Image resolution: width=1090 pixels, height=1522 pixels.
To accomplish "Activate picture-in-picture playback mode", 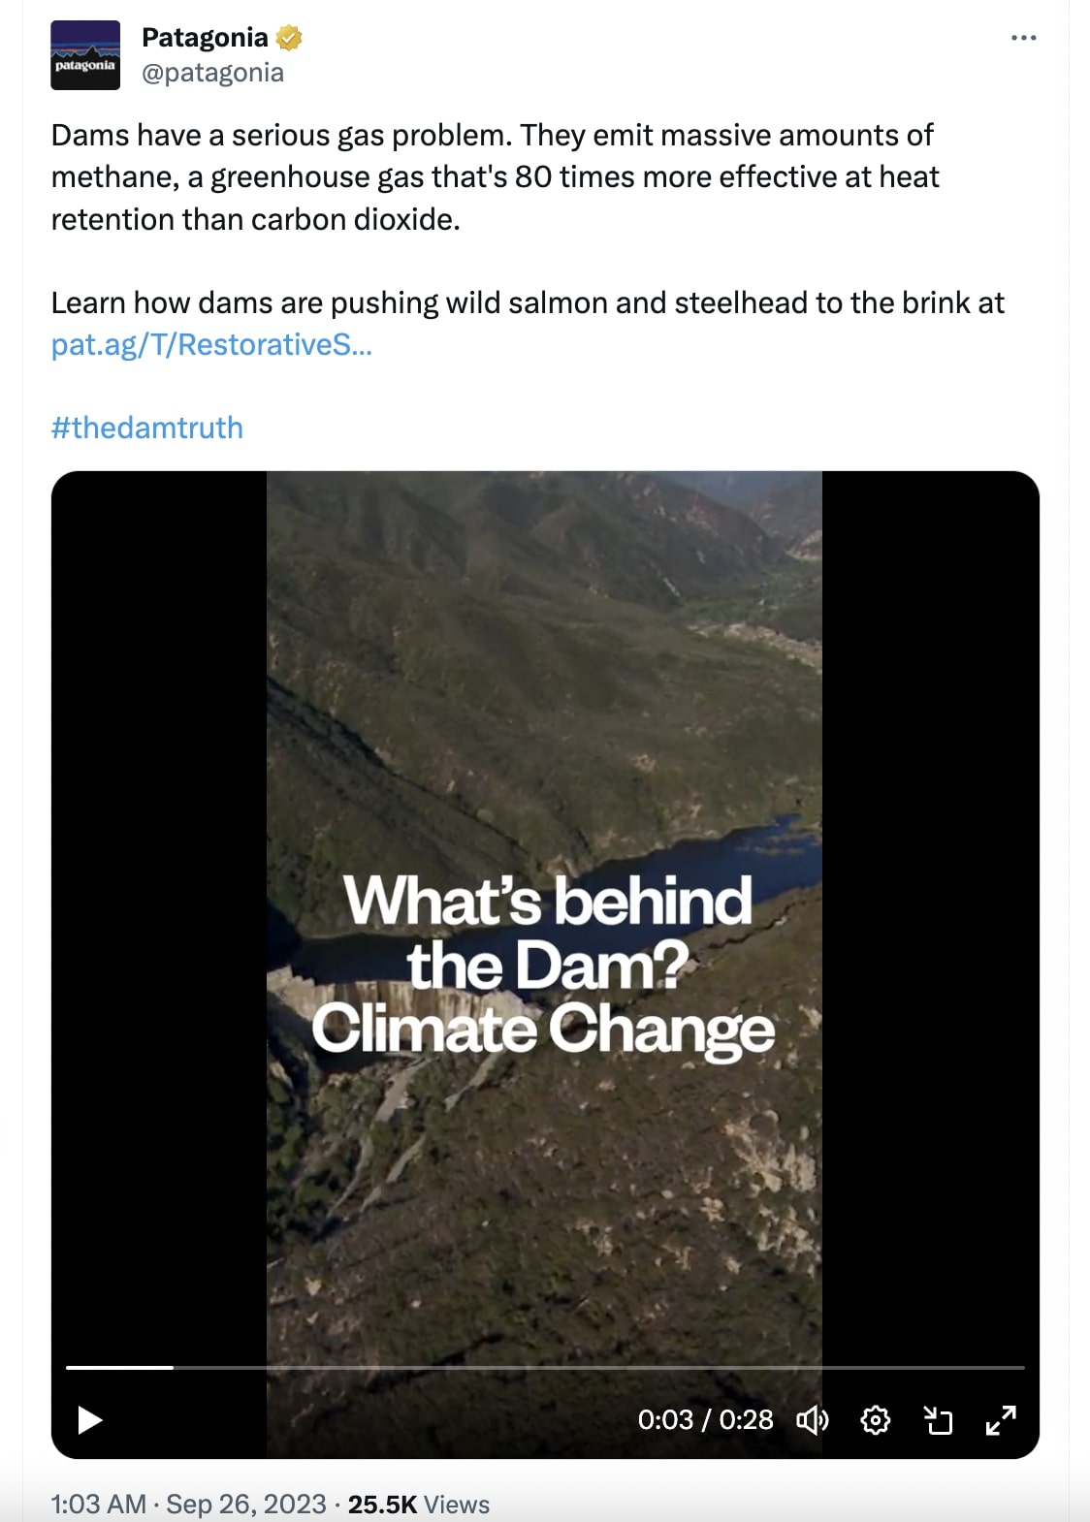I will click(938, 1421).
